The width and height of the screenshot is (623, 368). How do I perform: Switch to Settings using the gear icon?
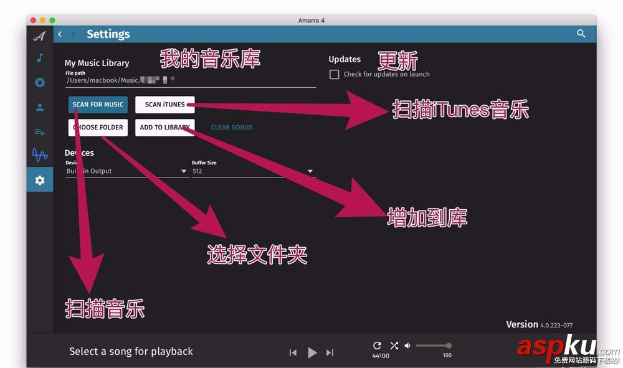(x=39, y=180)
